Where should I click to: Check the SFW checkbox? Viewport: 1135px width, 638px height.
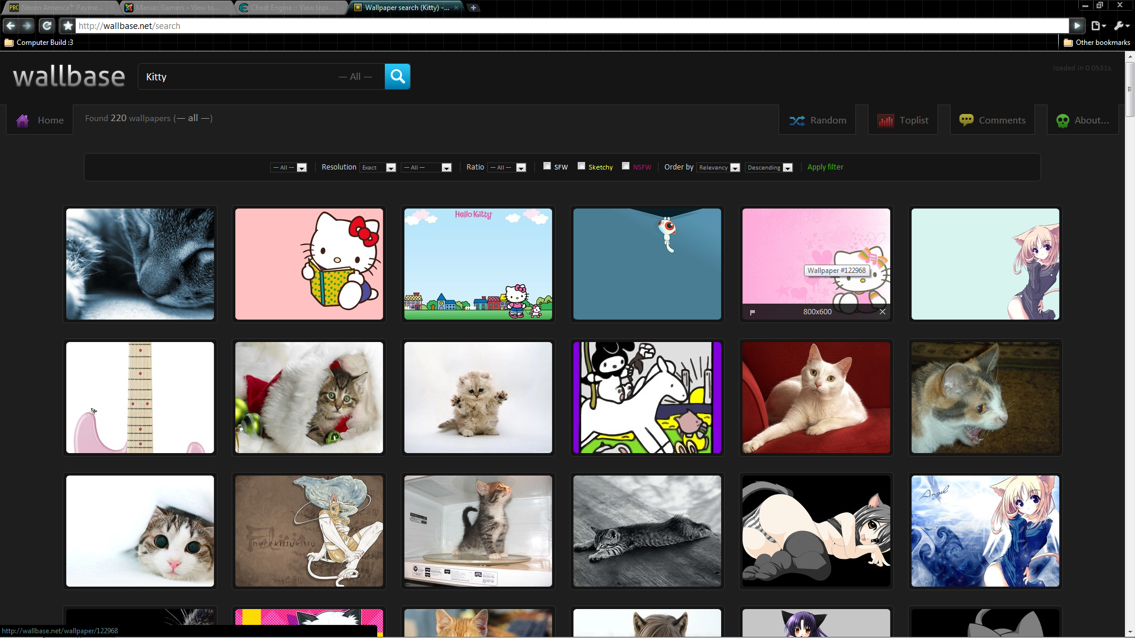[x=547, y=166]
